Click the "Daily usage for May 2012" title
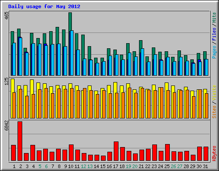Viewport: 219px width, 171px height. 44,6
